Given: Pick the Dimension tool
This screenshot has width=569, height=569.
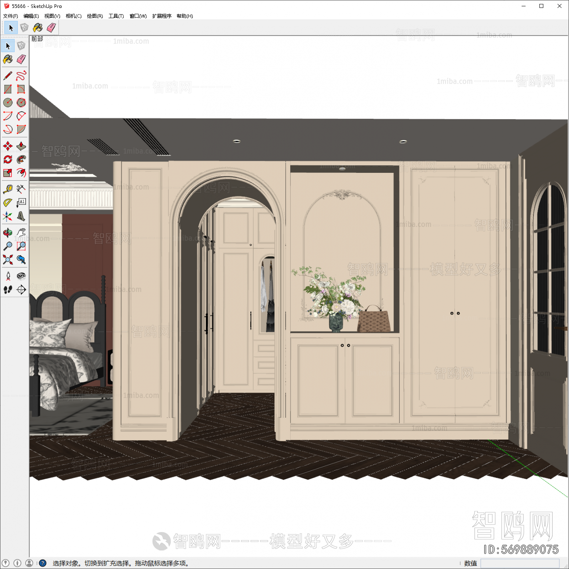Looking at the screenshot, I should tap(21, 189).
